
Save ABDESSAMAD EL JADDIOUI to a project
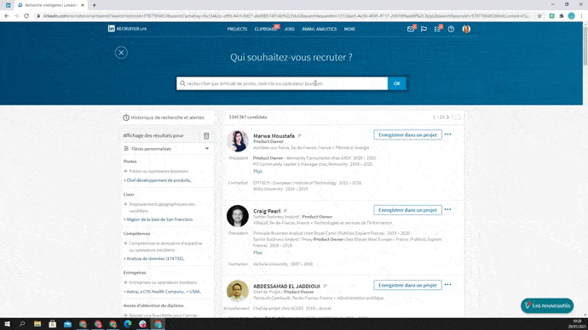click(407, 285)
